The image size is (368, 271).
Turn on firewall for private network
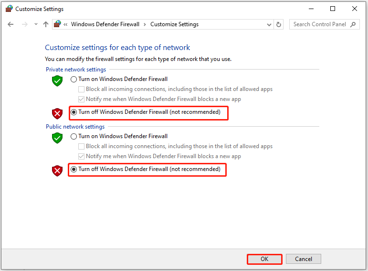74,79
